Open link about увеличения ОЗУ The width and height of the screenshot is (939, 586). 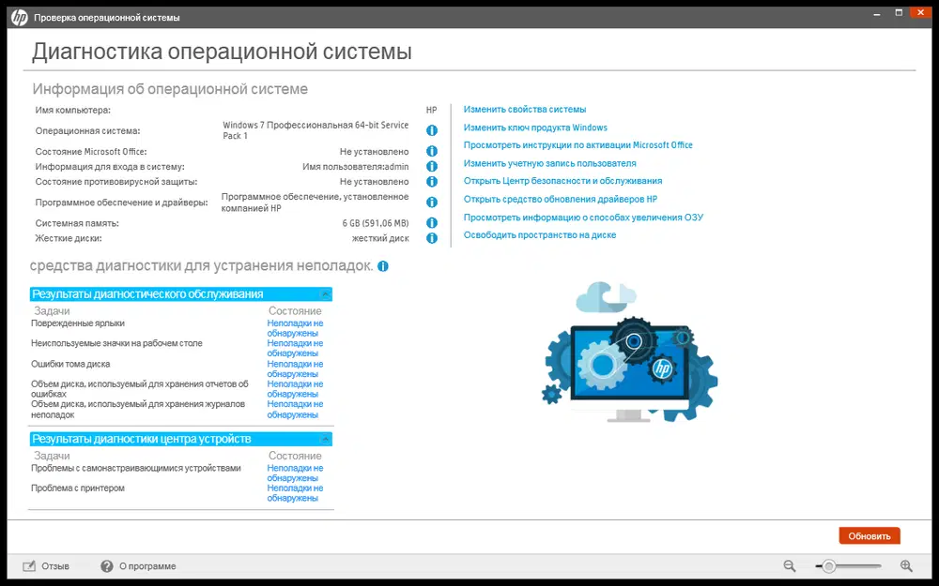coord(583,218)
